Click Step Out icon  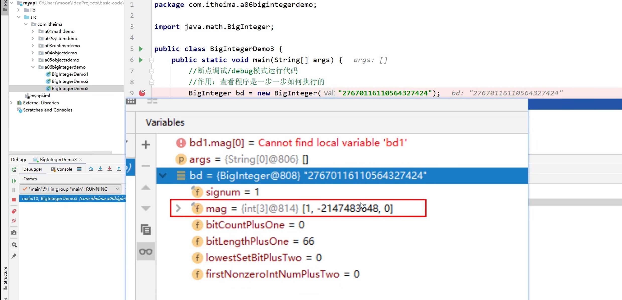click(x=119, y=169)
